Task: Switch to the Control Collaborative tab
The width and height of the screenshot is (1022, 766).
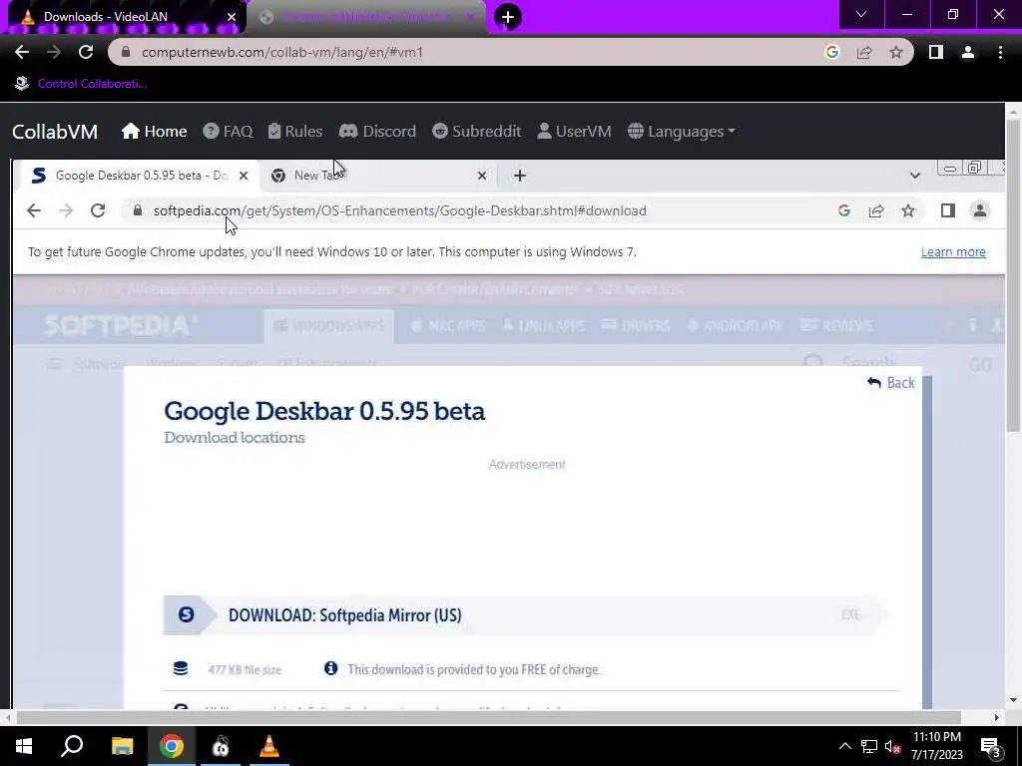Action: click(x=367, y=16)
